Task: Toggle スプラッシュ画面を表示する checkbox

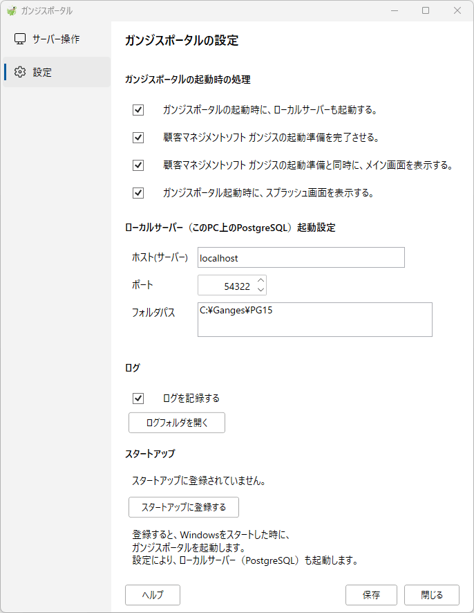Action: point(138,193)
